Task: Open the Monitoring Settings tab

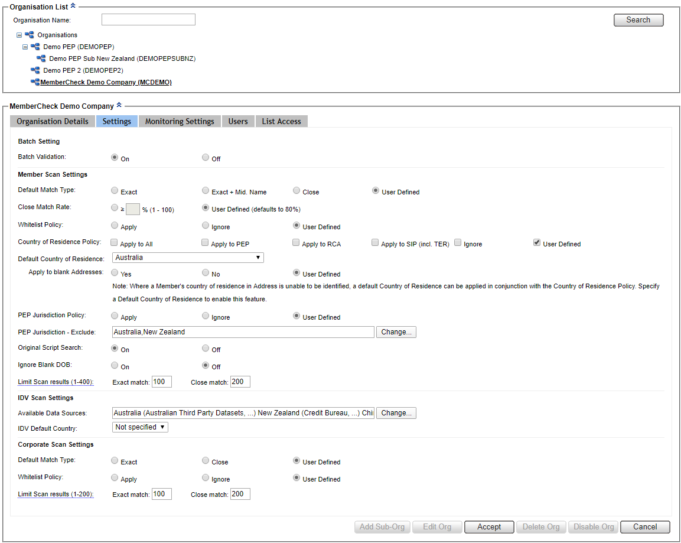Action: [180, 121]
